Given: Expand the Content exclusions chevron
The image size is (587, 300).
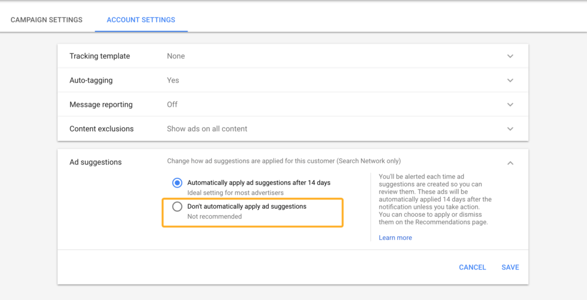Looking at the screenshot, I should 510,129.
